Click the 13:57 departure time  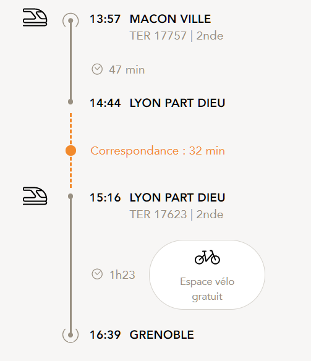coord(105,19)
